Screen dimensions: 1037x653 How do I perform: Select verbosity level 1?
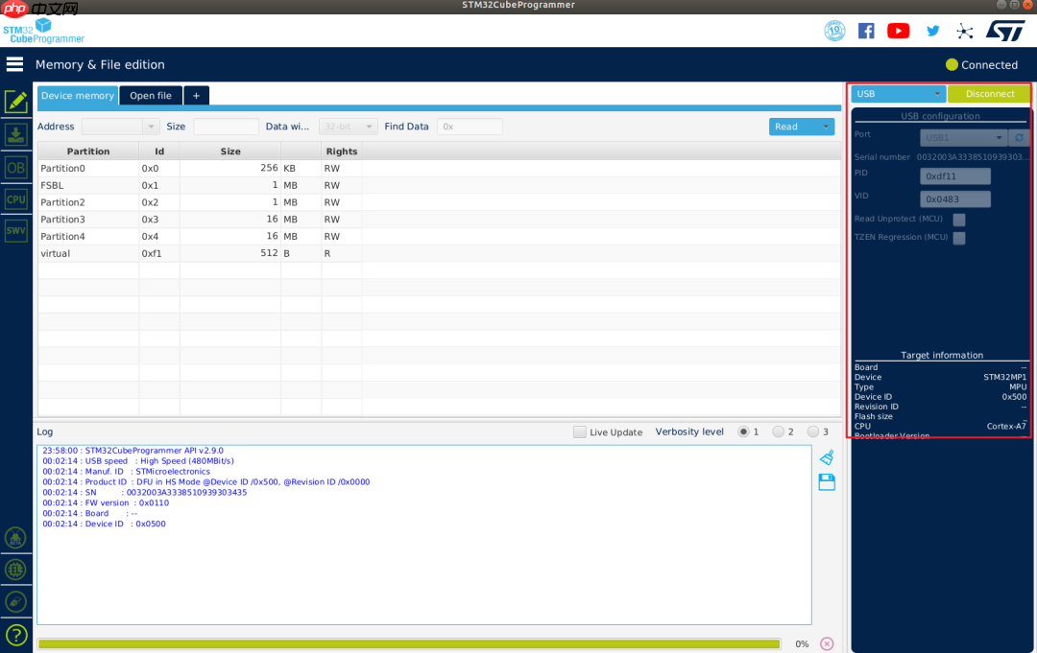pos(743,431)
